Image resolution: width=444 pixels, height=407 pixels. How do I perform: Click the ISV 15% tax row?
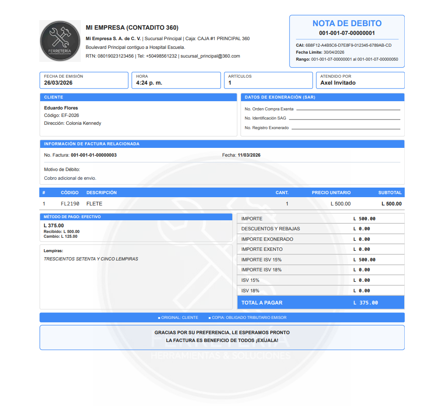(x=320, y=280)
